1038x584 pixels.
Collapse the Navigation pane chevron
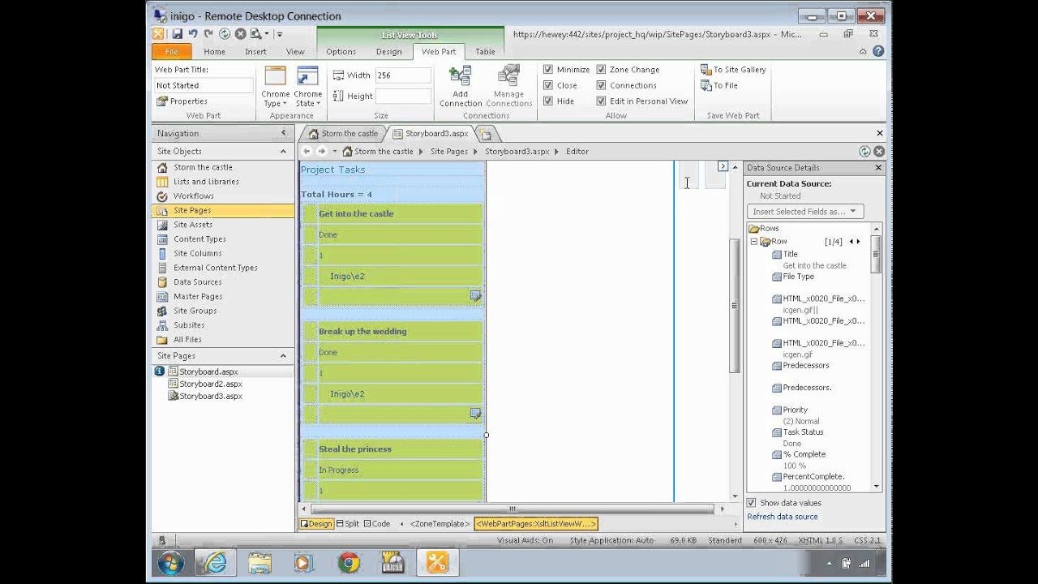tap(283, 133)
